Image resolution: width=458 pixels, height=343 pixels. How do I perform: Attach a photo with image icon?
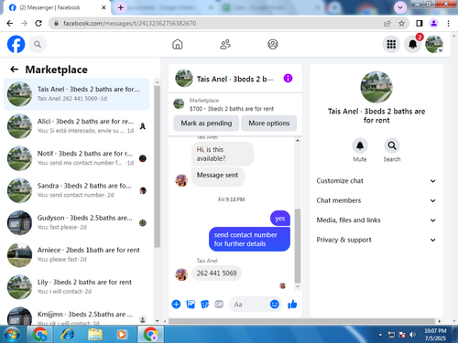pos(191,304)
